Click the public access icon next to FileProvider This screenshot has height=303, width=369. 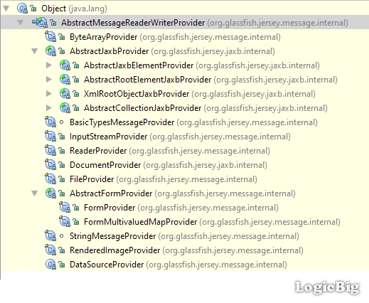tap(62, 179)
